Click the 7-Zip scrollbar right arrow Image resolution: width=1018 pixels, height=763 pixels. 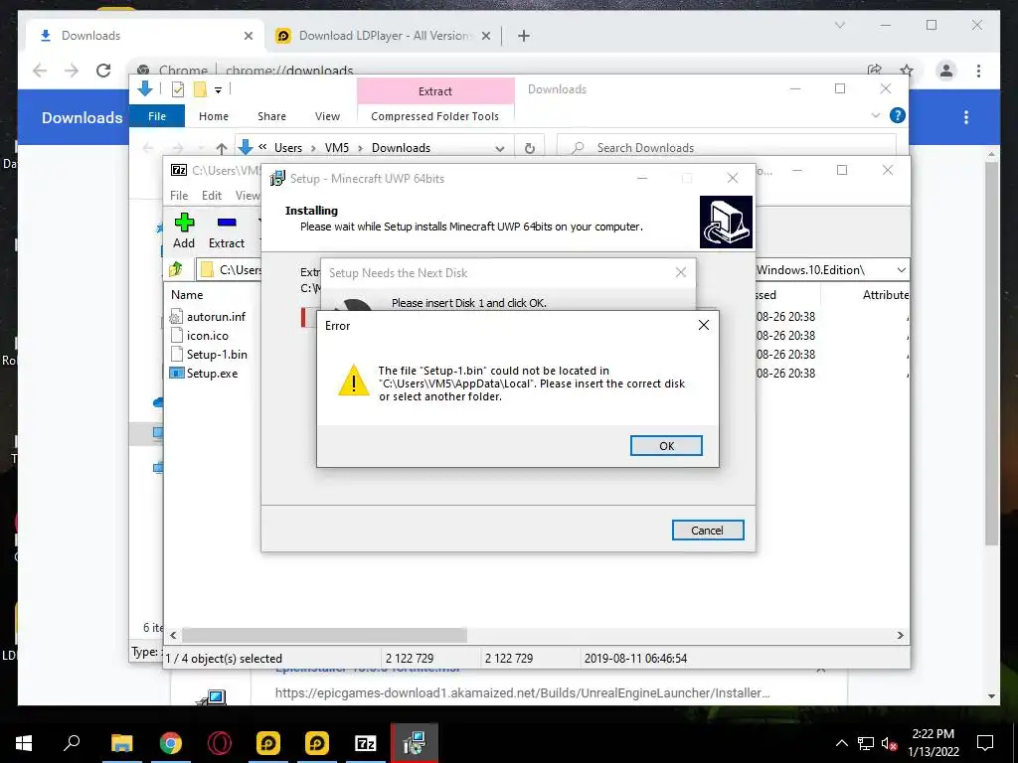click(x=901, y=635)
